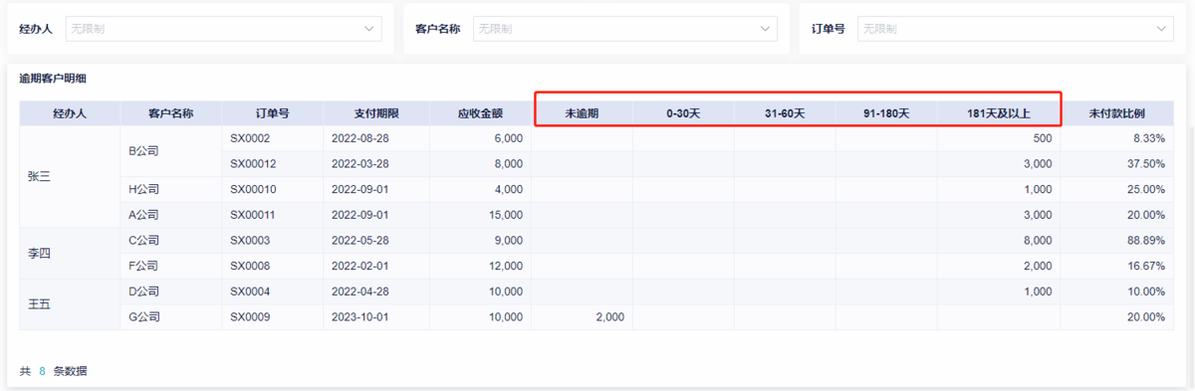This screenshot has height=391, width=1195.
Task: Click order number SX0003
Action: 250,240
